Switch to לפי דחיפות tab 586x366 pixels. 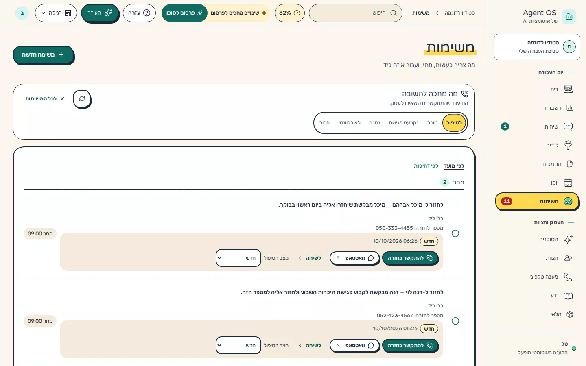coord(426,166)
